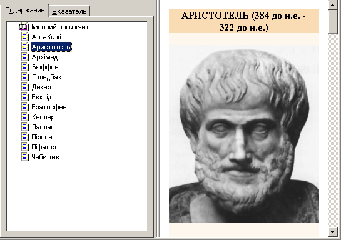This screenshot has height=240, width=341.
Task: Select the Лаплас entry
Action: click(43, 127)
